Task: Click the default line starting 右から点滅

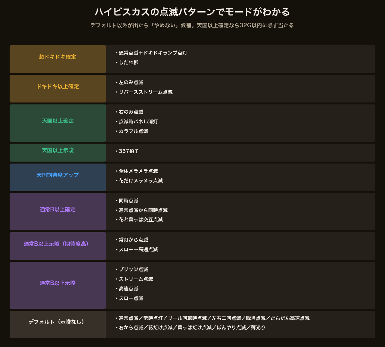Action: pos(191,328)
